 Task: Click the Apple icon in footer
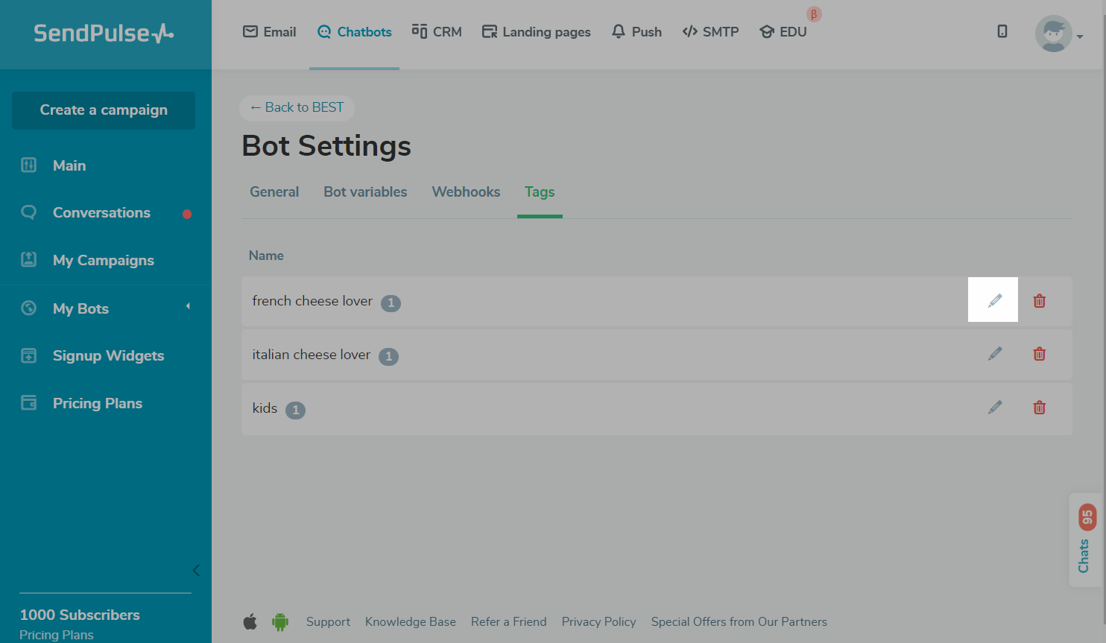click(x=250, y=621)
